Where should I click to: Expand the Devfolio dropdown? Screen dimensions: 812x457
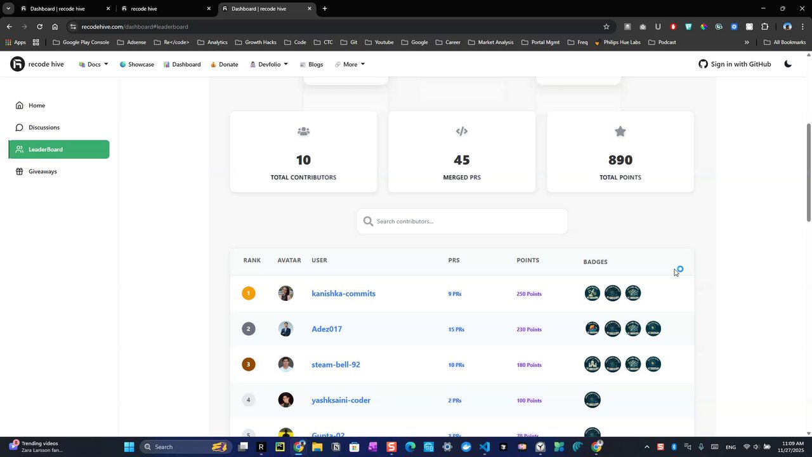click(269, 64)
